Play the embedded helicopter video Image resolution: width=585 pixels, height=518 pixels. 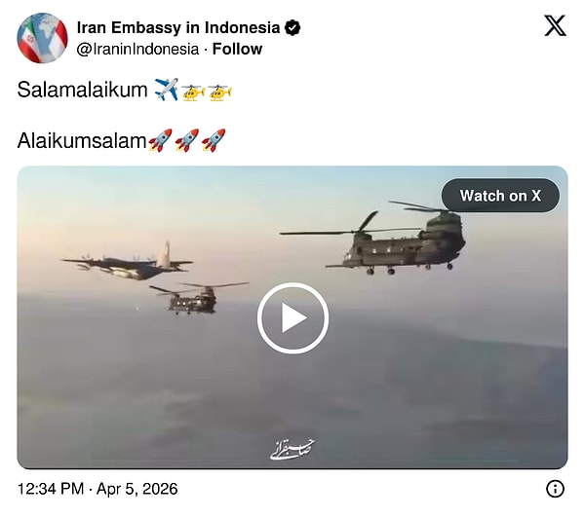(292, 317)
